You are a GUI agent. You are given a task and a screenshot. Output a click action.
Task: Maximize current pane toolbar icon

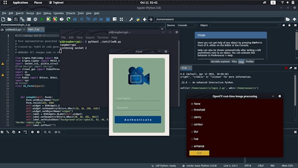coord(115,19)
